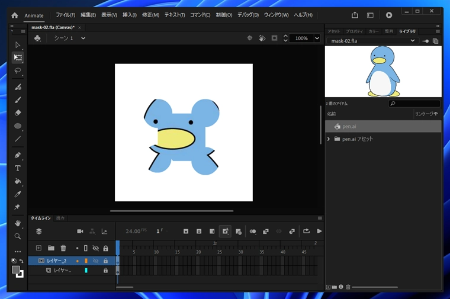
Task: Play the timeline animation
Action: coord(319,231)
